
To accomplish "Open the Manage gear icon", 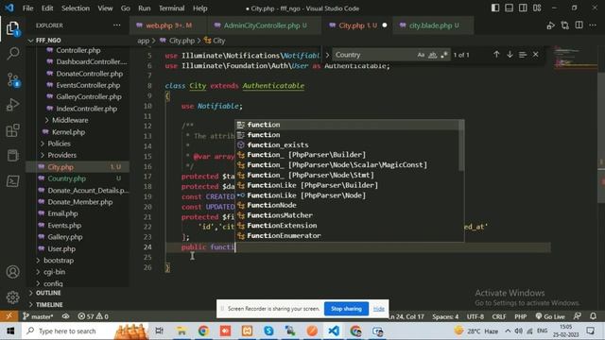I will click(12, 297).
